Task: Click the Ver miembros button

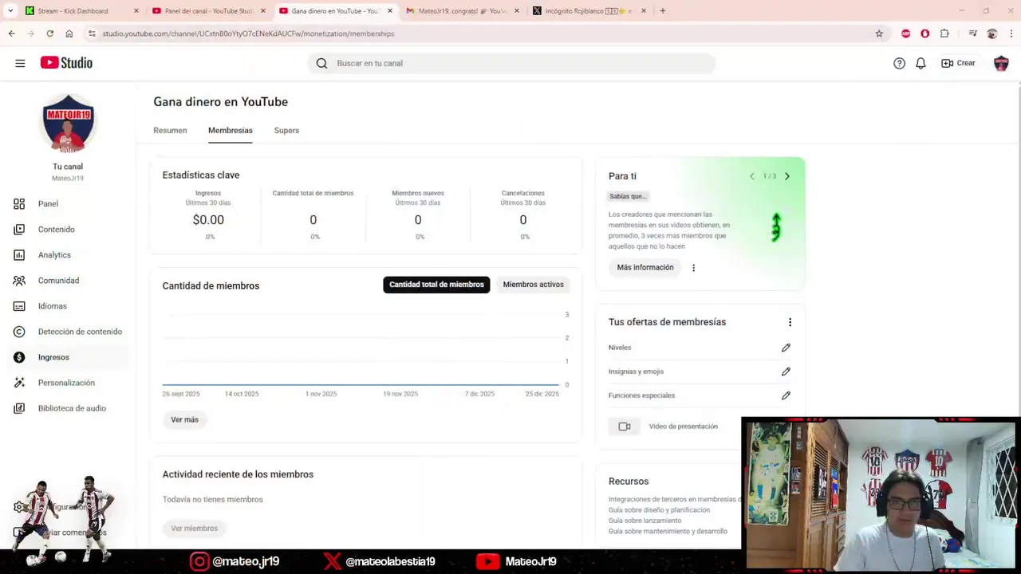Action: coord(194,529)
